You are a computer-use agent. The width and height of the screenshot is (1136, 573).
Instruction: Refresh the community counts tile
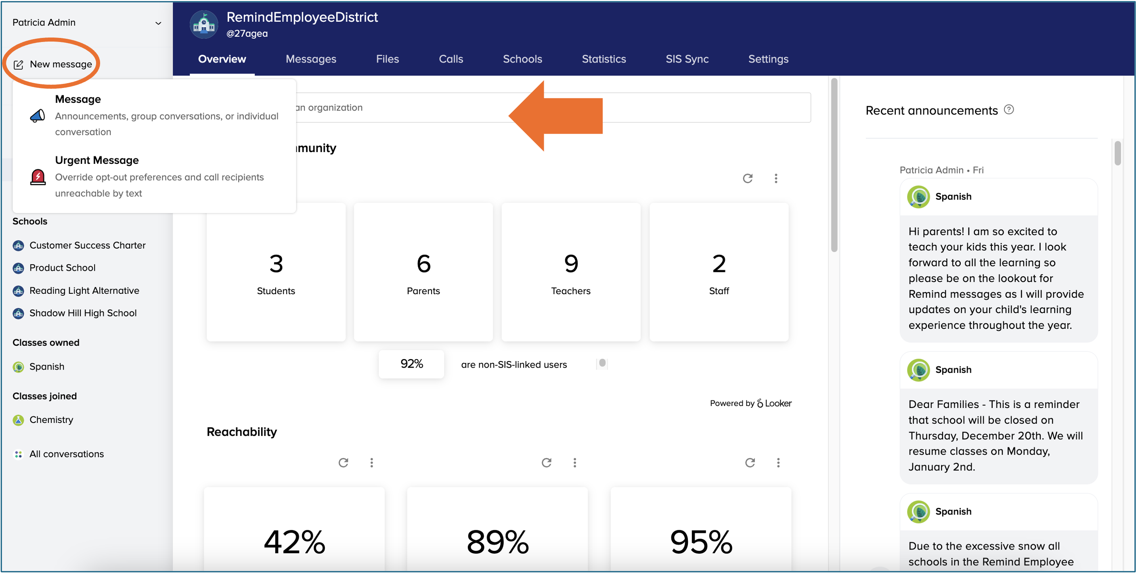coord(748,178)
